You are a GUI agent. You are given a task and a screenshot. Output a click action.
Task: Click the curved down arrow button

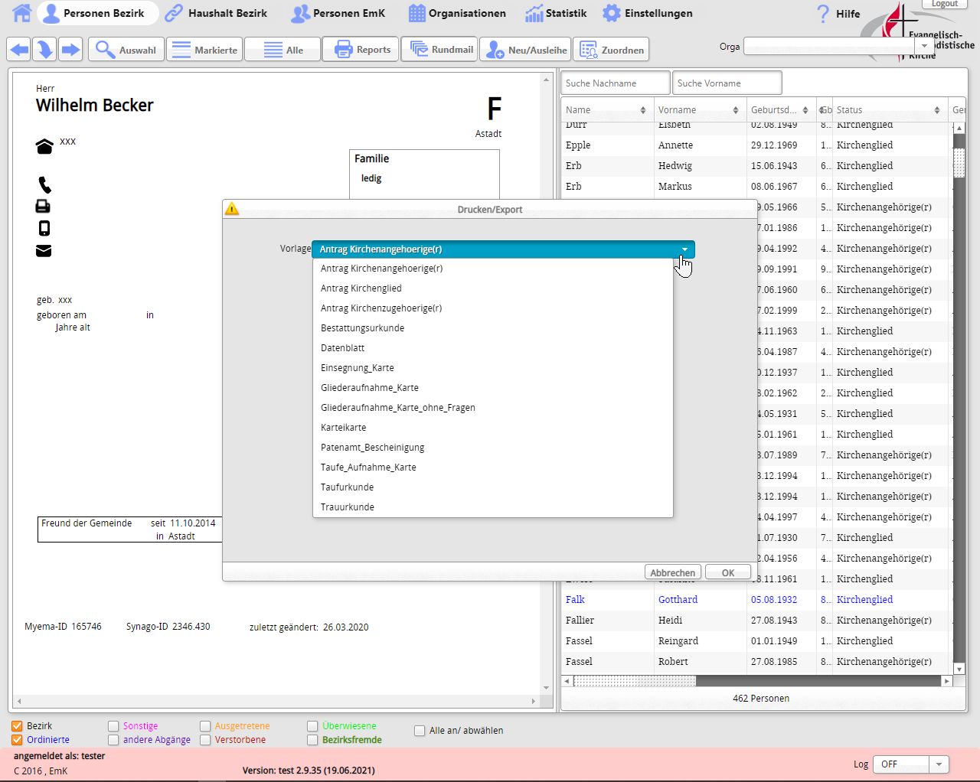(44, 50)
